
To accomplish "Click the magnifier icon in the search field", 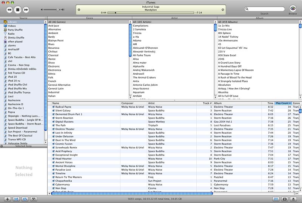I will pyautogui.click(x=247, y=9).
